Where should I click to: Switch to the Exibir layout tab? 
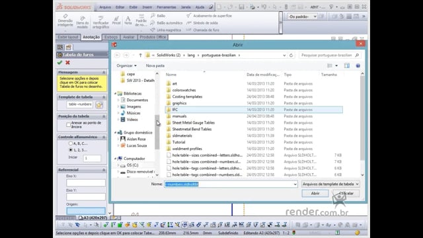tap(68, 37)
